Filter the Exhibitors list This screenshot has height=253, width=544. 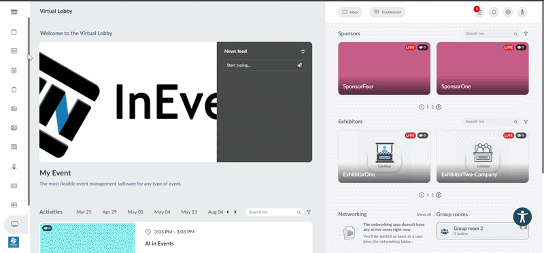[x=526, y=122]
